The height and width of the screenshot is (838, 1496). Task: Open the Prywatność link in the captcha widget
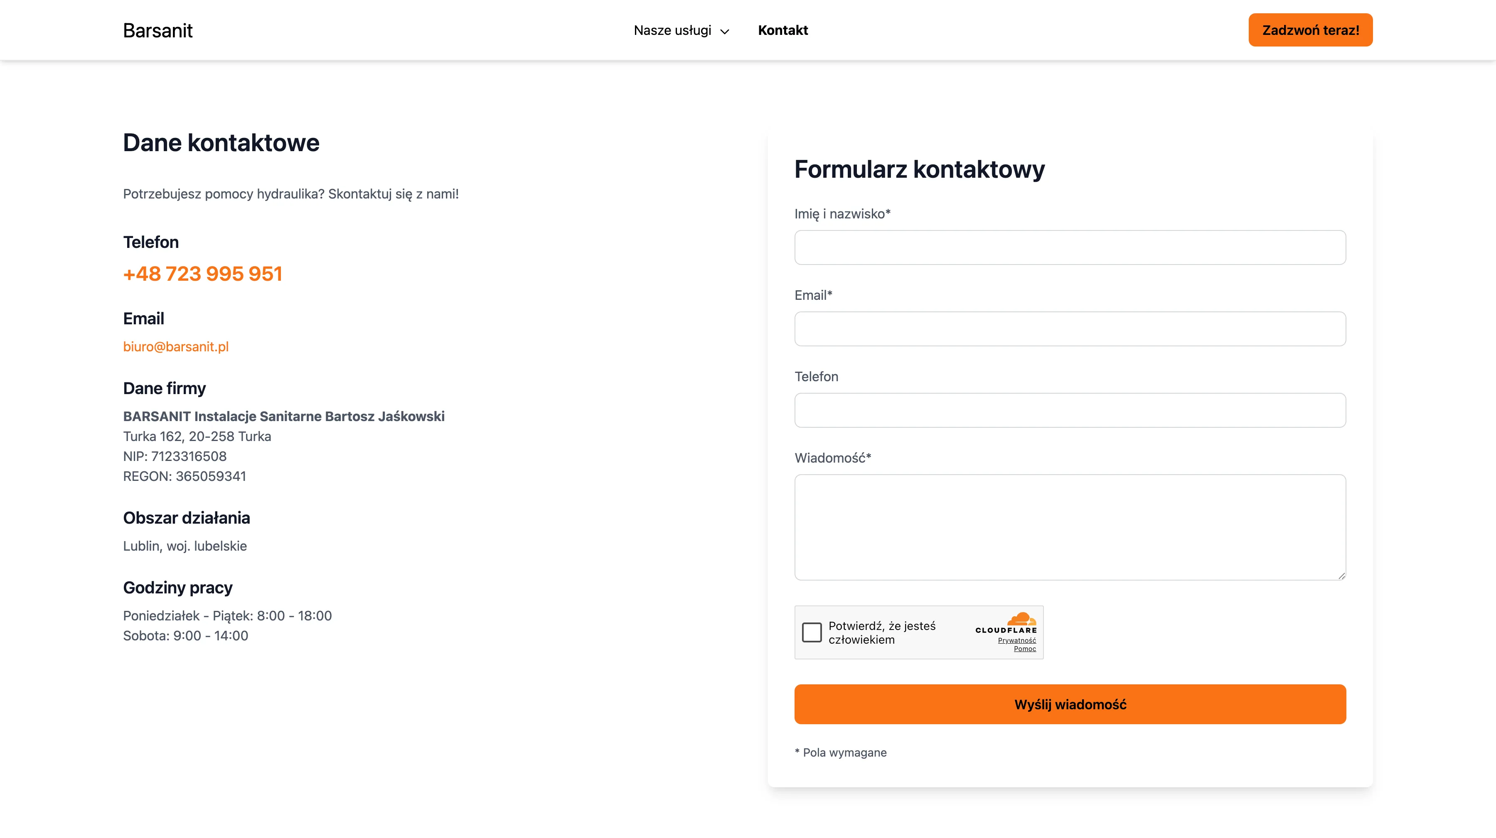[1016, 640]
